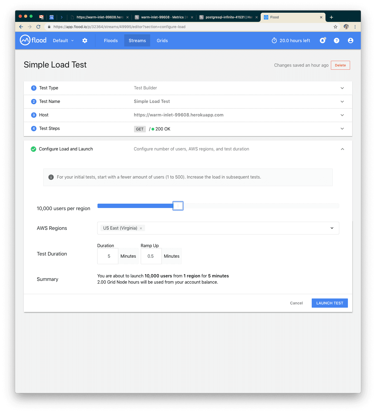Screen dimensions: 376x413
Task: Bookmark page with star icon
Action: tap(335, 27)
